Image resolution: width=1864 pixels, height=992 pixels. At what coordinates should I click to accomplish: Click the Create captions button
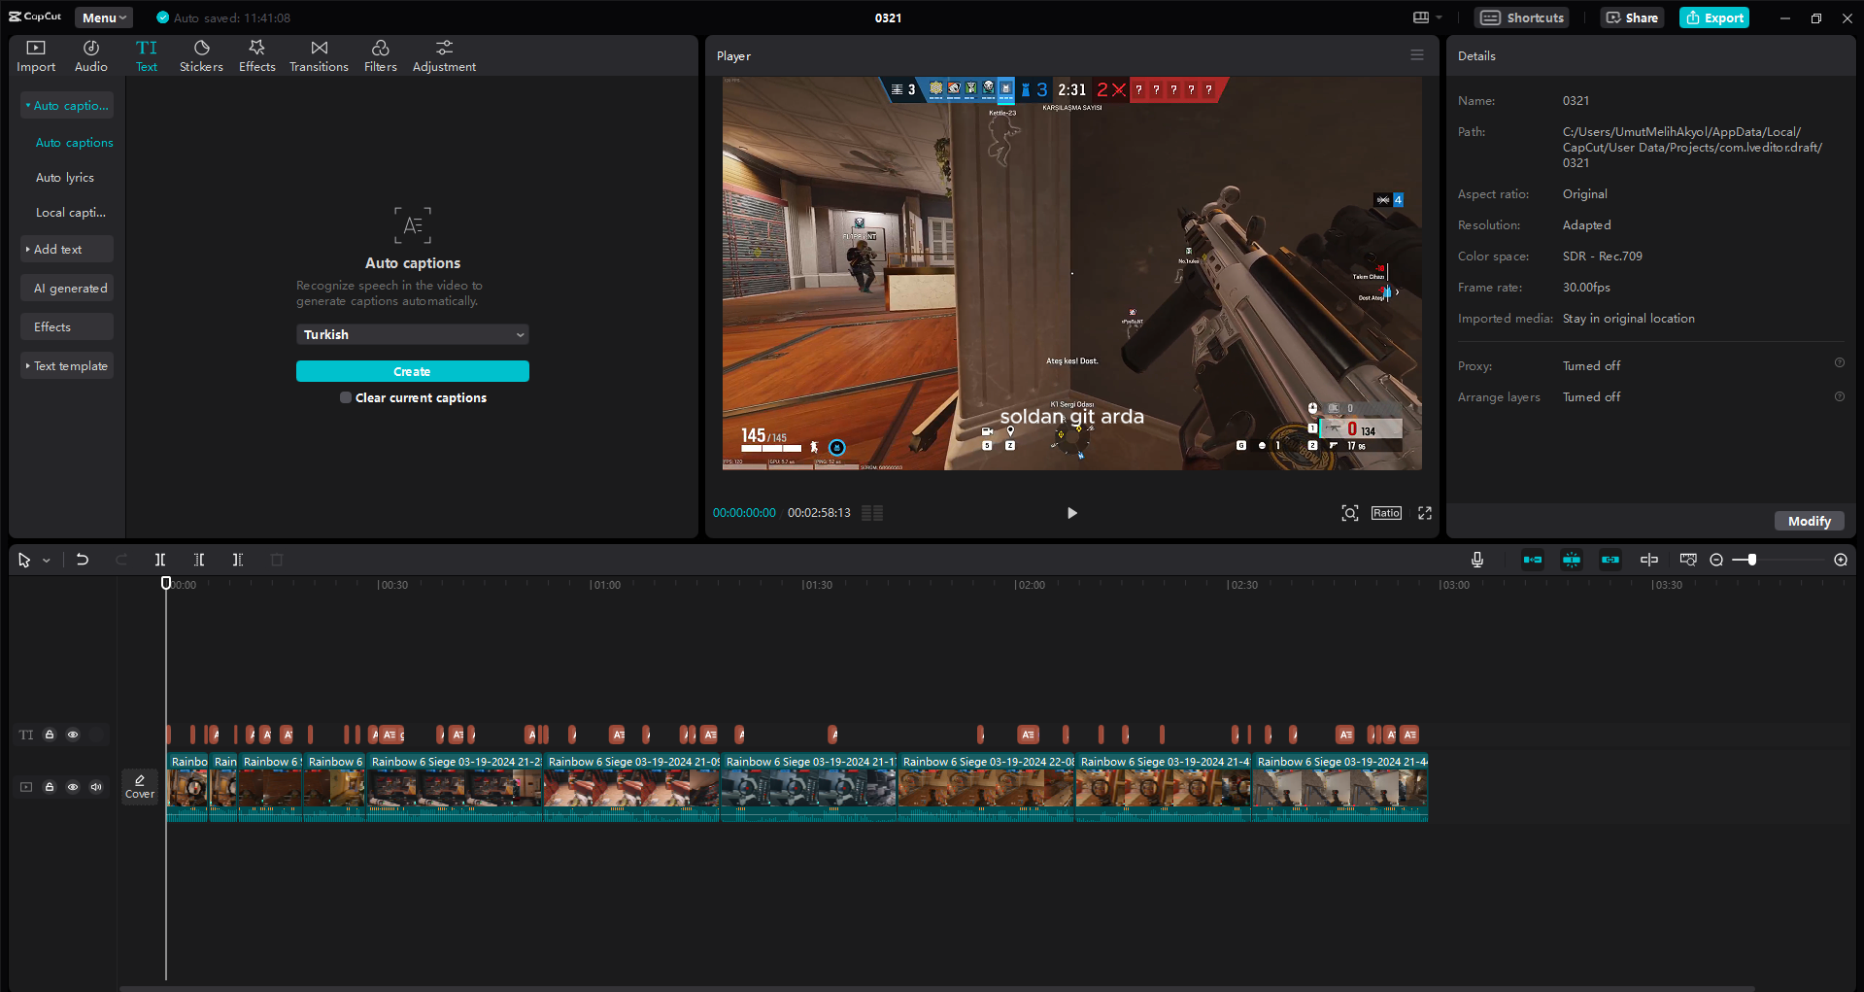pos(413,371)
